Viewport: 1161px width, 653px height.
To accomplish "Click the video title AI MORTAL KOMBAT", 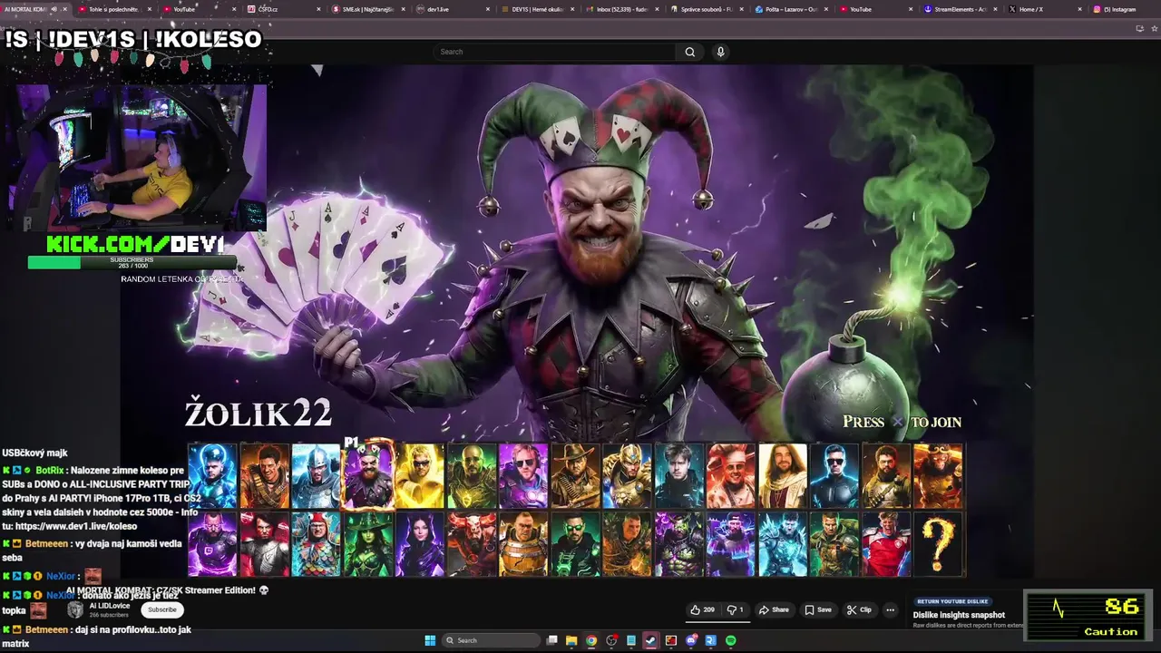I will tap(168, 590).
